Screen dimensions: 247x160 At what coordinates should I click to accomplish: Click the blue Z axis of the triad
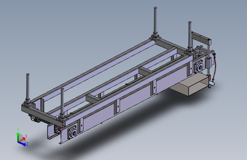pyautogui.click(x=22, y=143)
